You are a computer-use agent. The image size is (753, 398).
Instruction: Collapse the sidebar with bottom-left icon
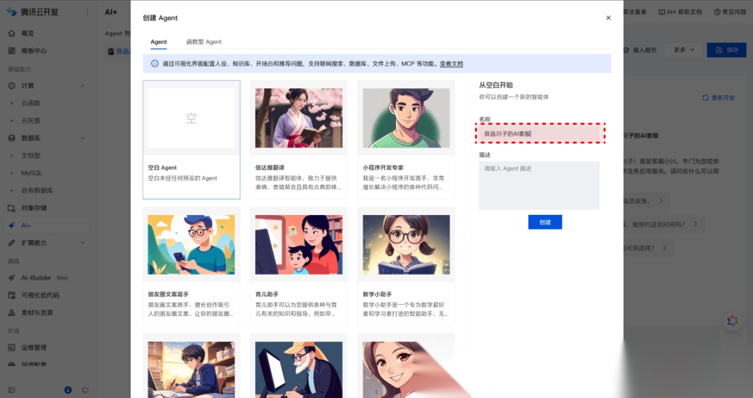pyautogui.click(x=12, y=390)
